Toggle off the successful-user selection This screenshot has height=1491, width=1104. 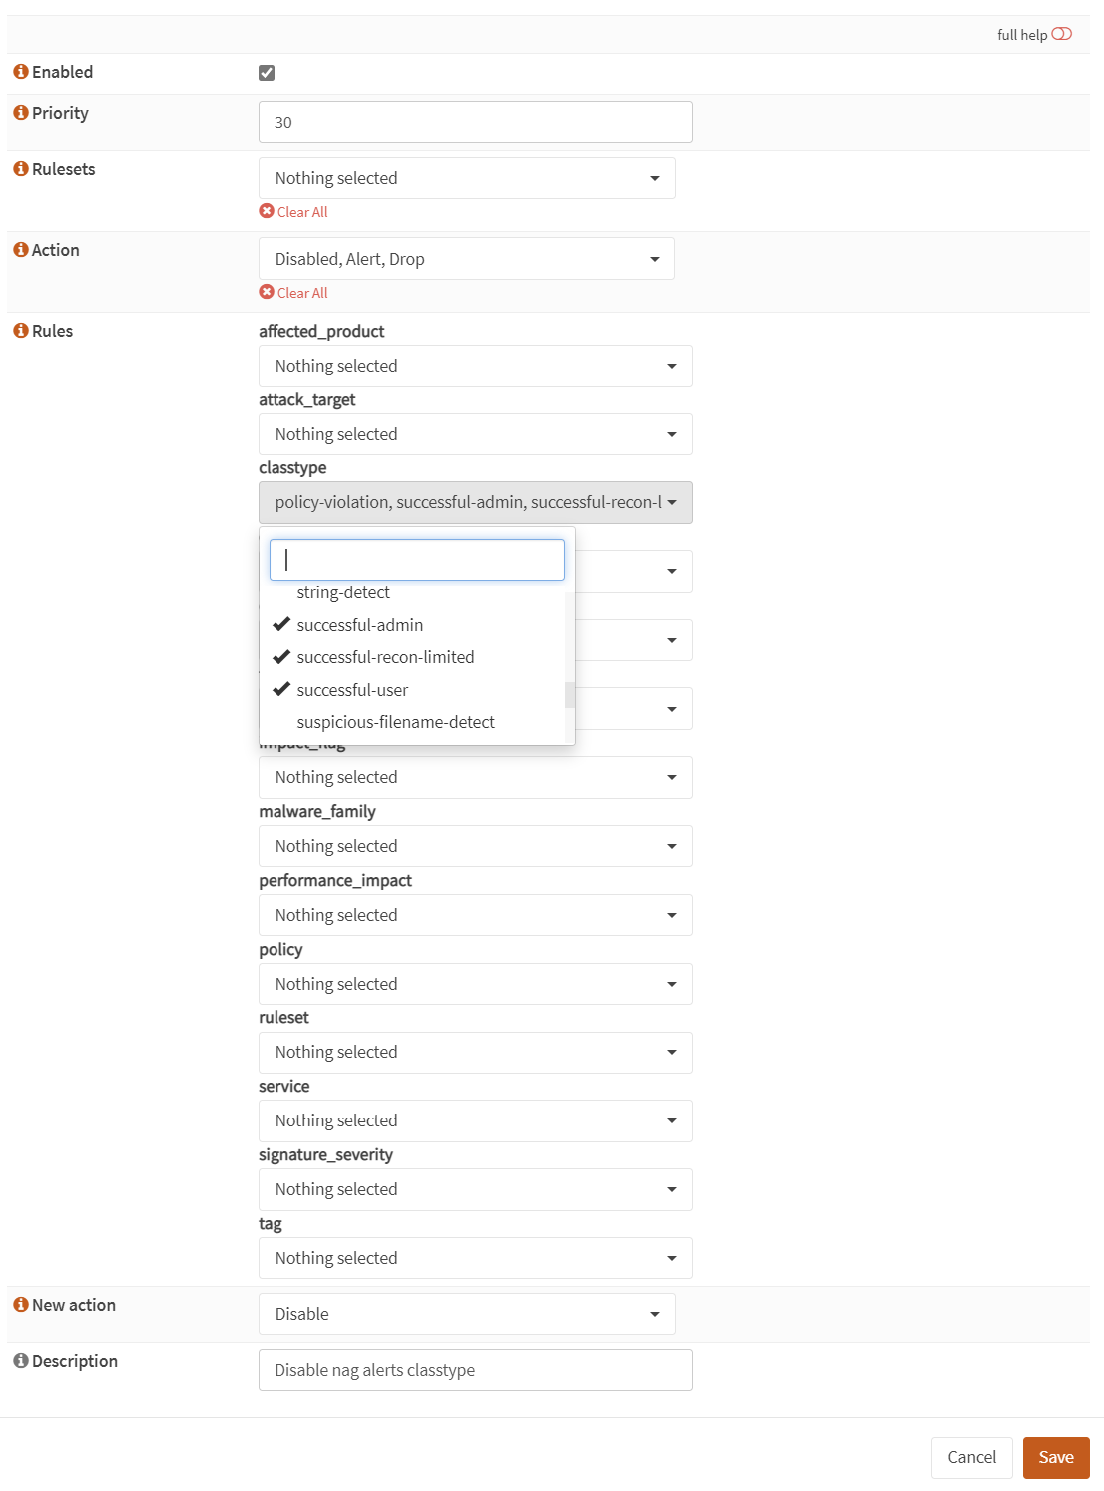tap(351, 689)
